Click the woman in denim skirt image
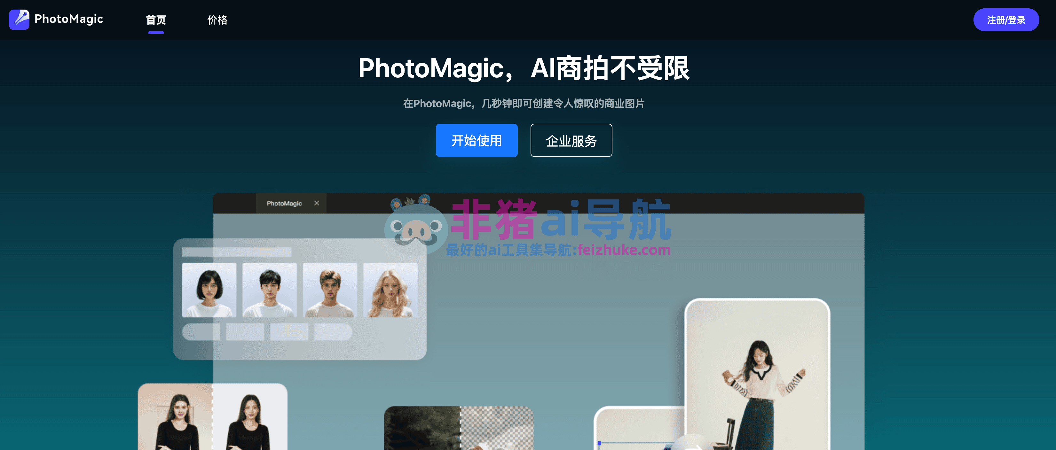 click(x=757, y=374)
